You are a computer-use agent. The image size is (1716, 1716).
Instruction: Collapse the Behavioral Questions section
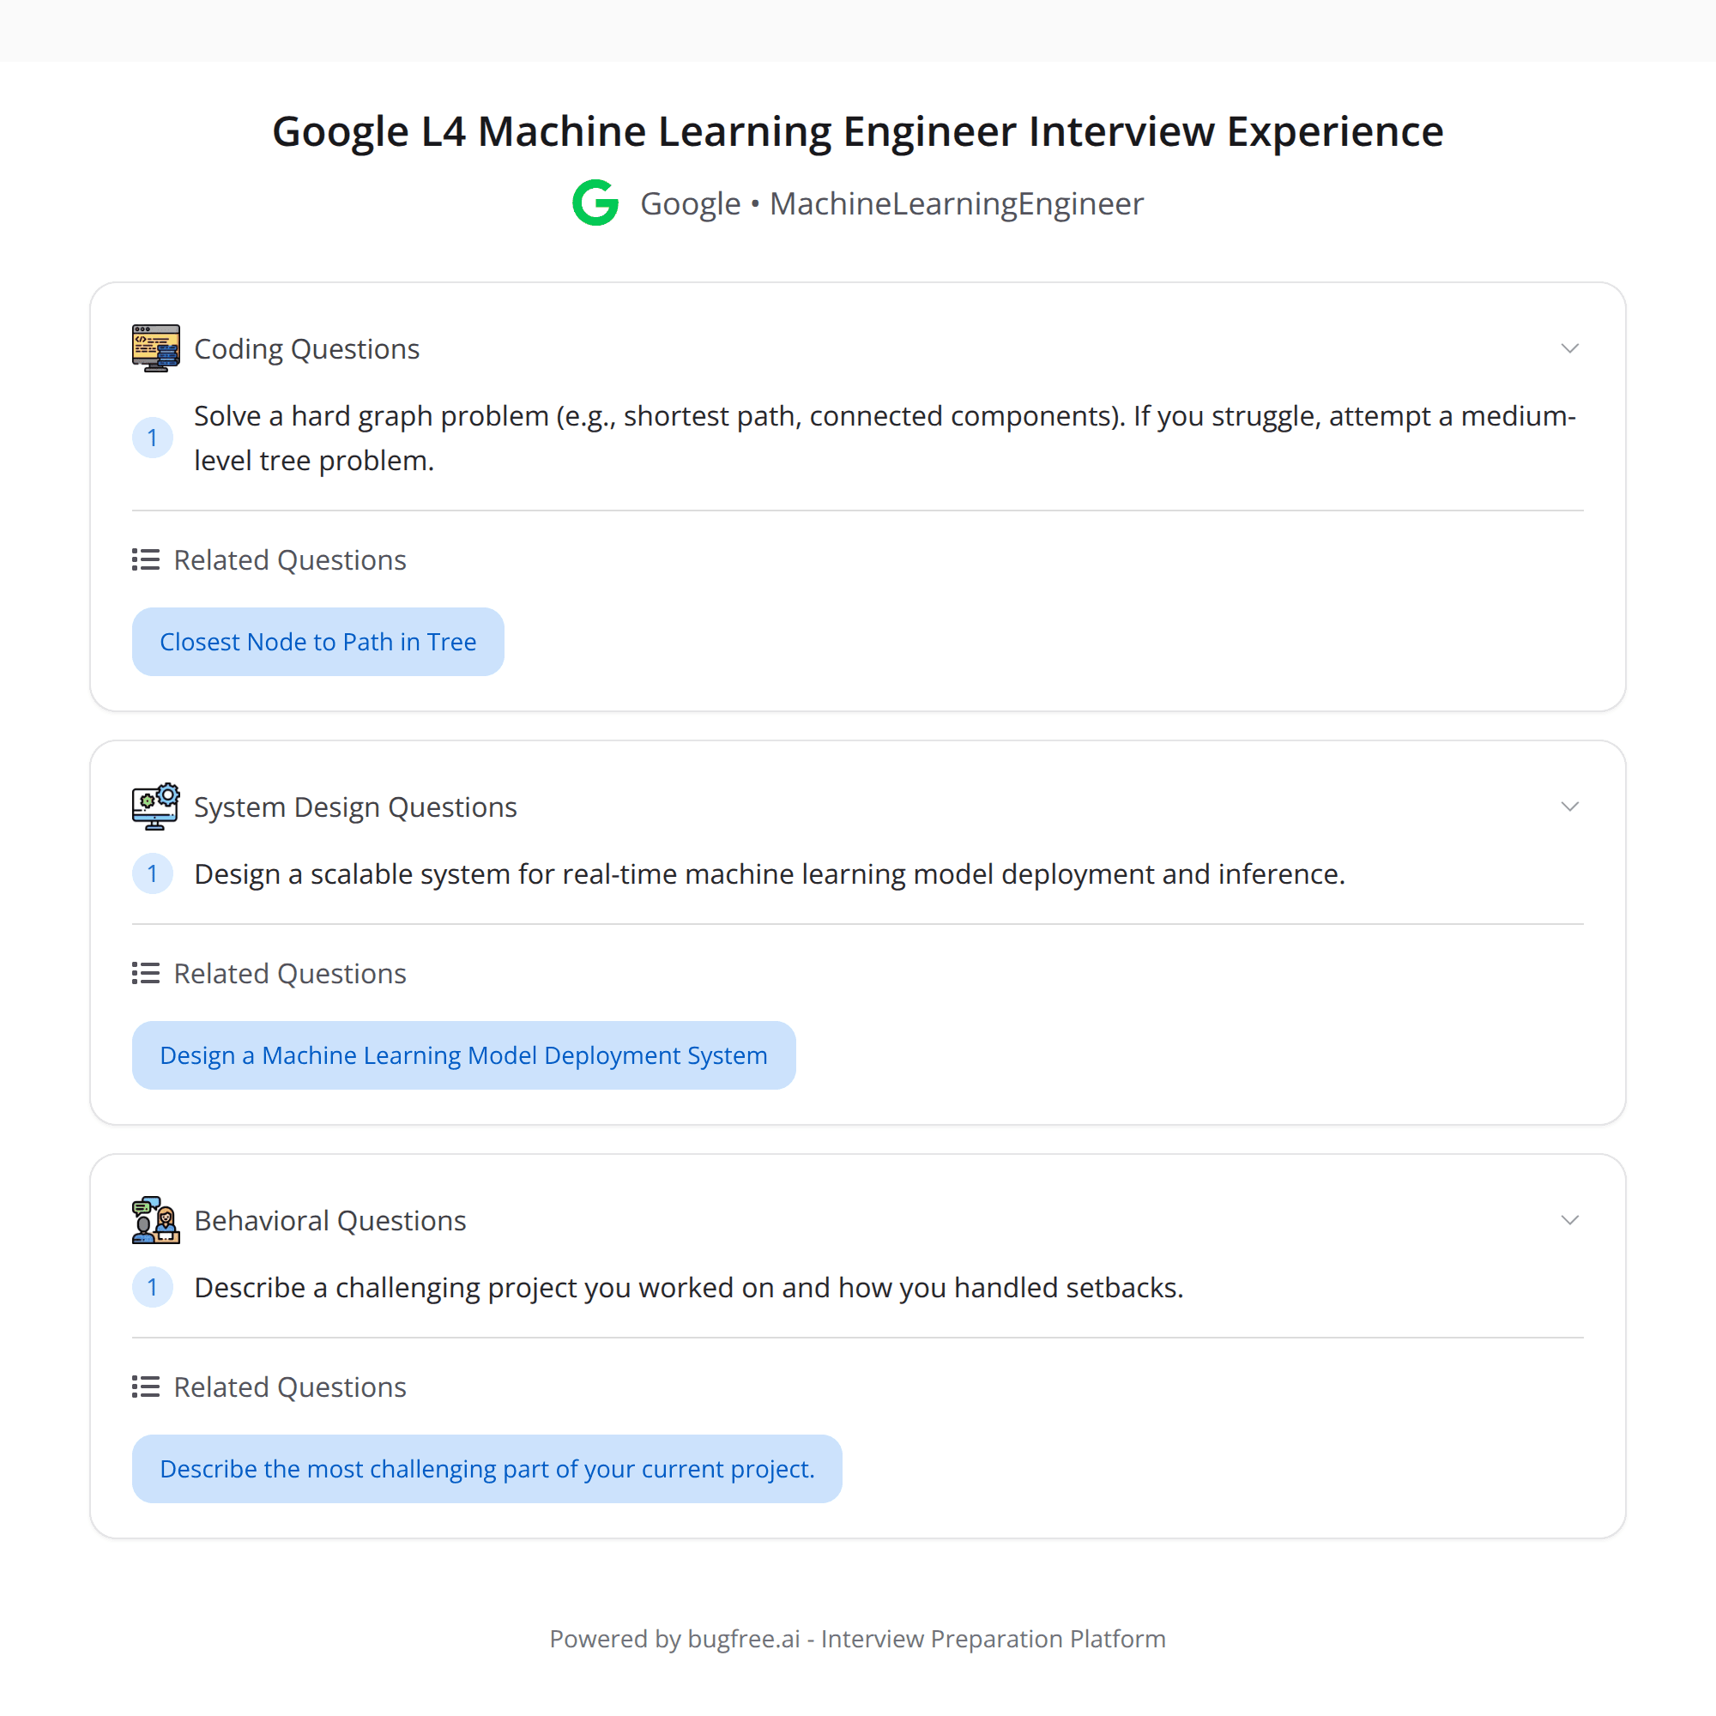1570,1219
